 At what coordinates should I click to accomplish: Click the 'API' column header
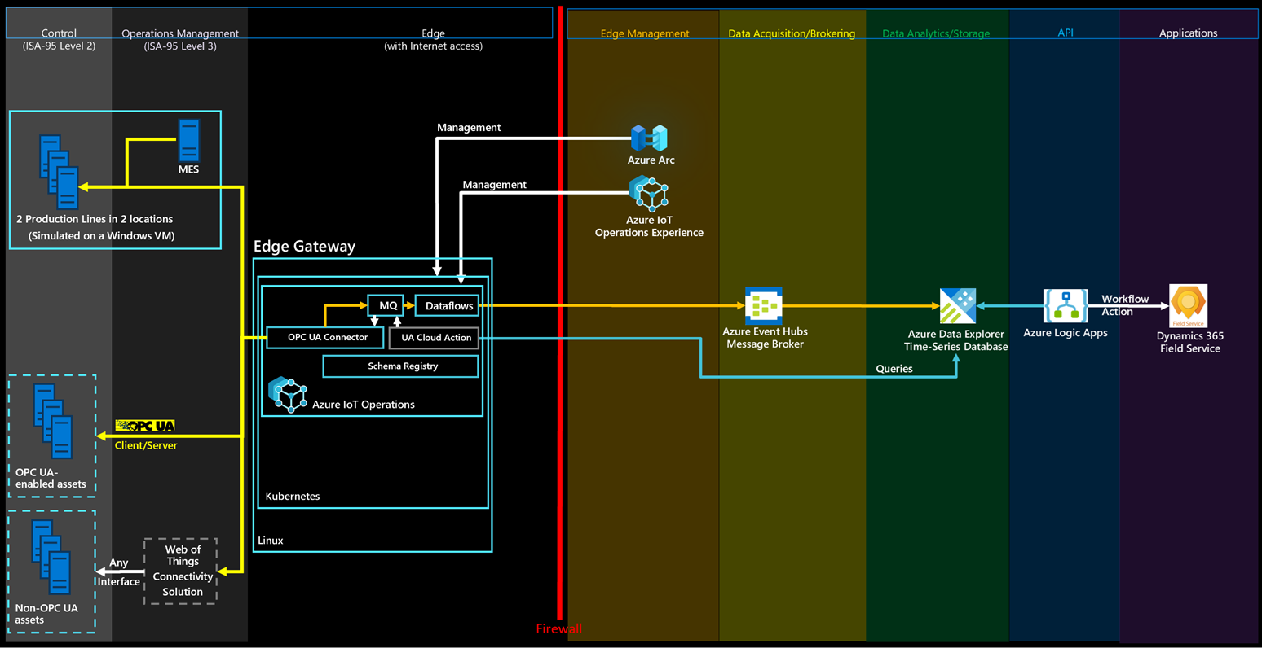coord(1066,33)
